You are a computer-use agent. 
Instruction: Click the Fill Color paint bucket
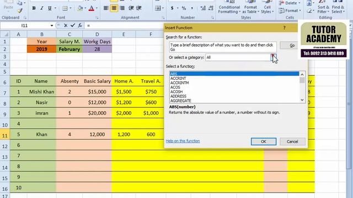click(80, 8)
